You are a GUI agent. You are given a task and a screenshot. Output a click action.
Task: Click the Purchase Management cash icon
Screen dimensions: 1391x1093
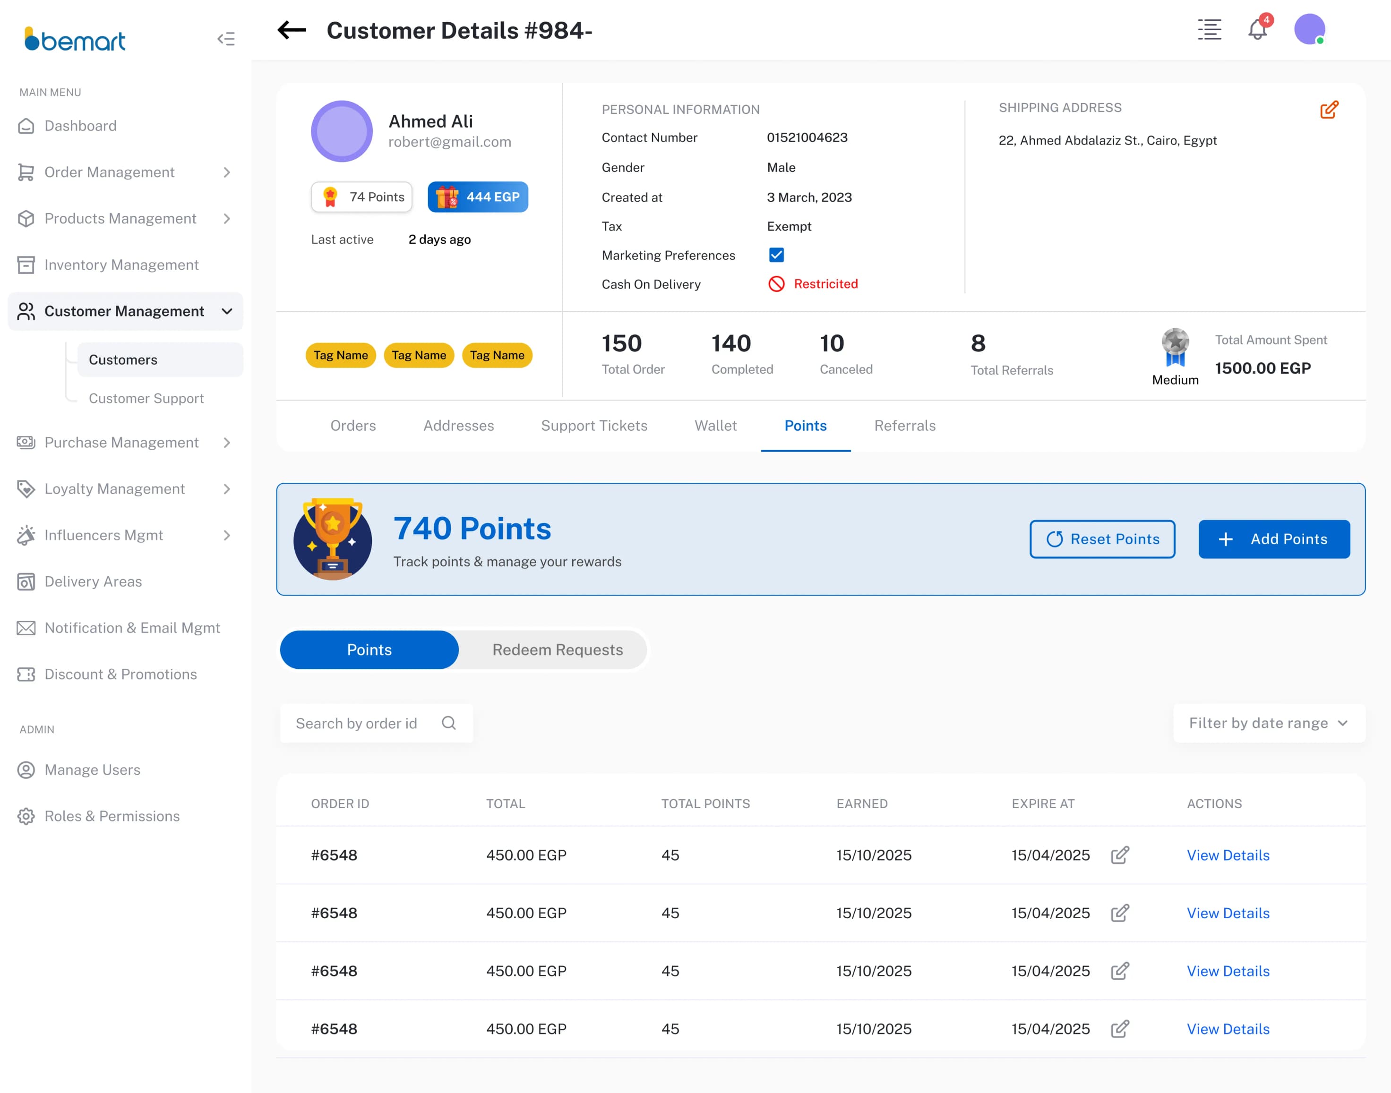pos(26,442)
